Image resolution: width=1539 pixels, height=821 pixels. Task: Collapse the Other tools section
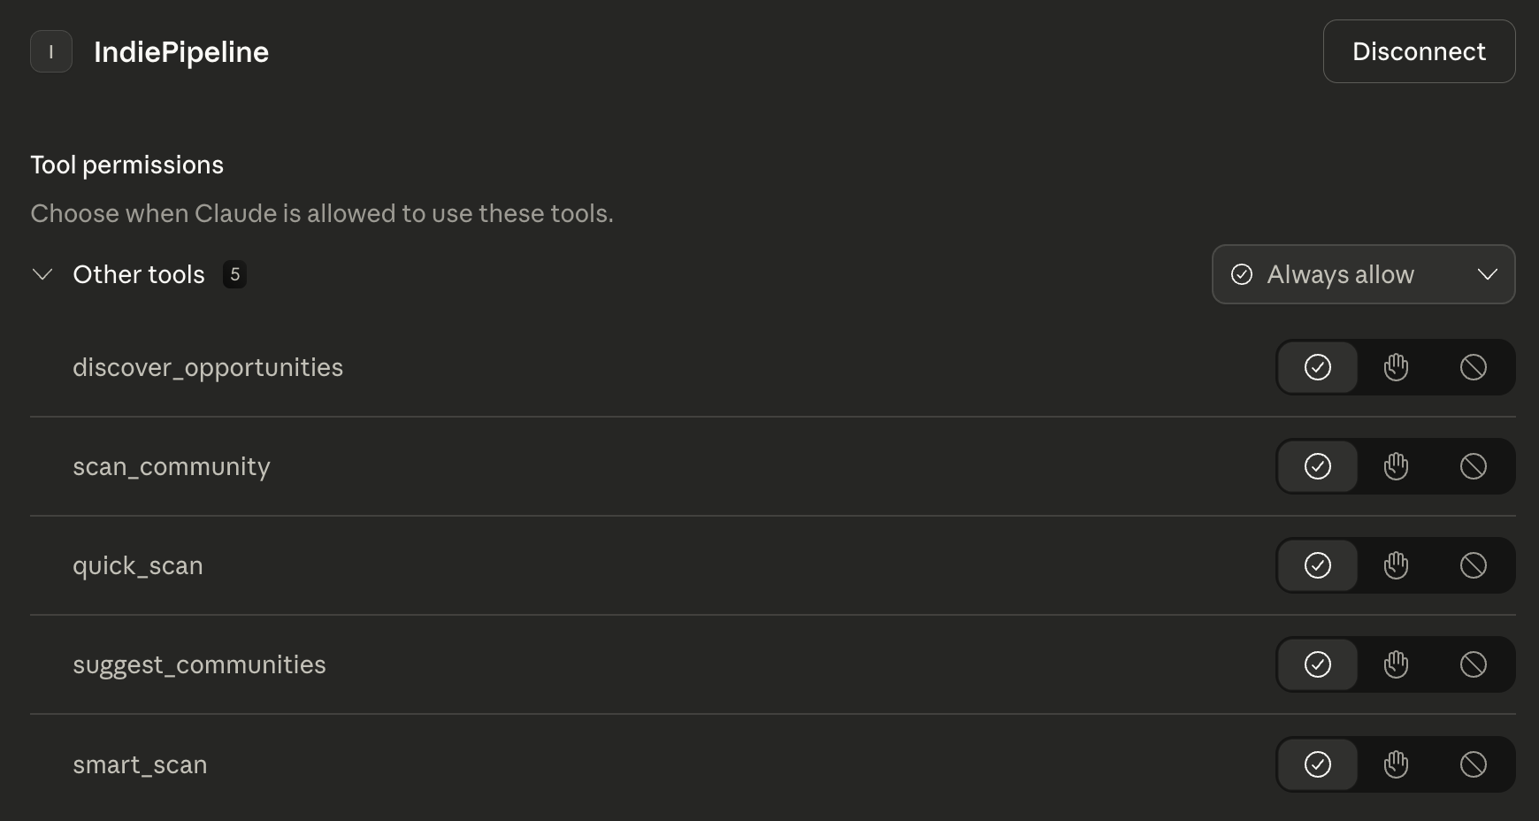click(42, 274)
